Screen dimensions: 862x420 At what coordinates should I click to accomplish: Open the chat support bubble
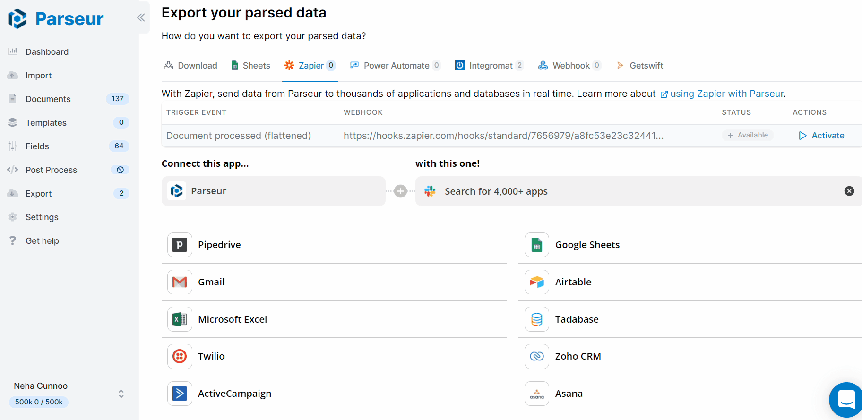click(x=846, y=400)
